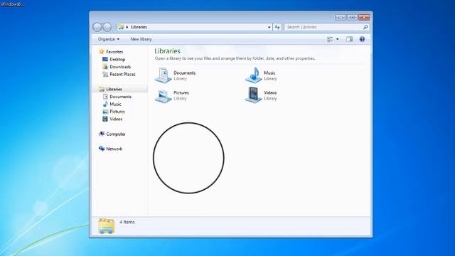Click the '4 items' status text
The image size is (455, 256).
(x=127, y=222)
